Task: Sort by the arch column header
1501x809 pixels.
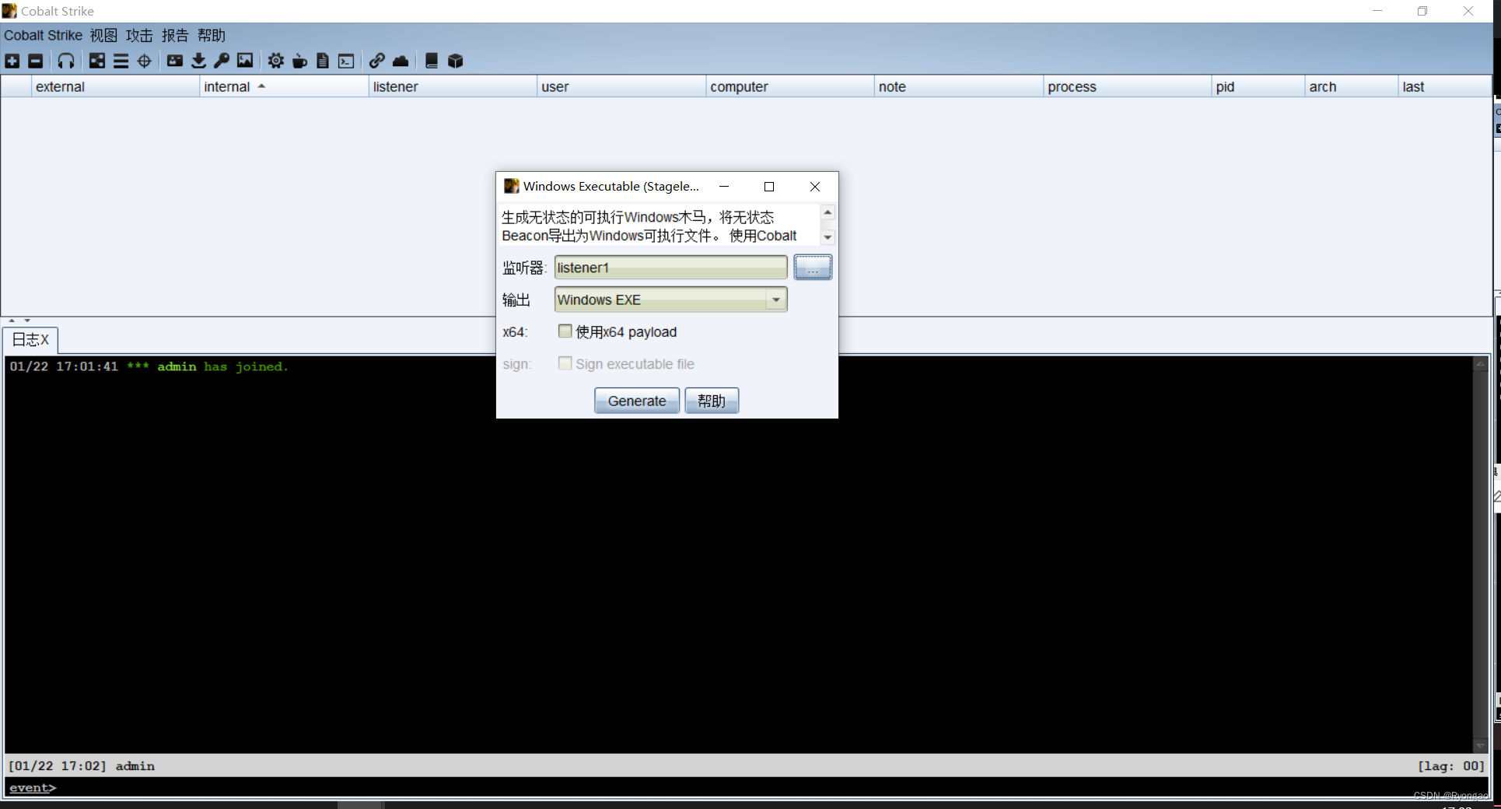Action: [x=1352, y=86]
